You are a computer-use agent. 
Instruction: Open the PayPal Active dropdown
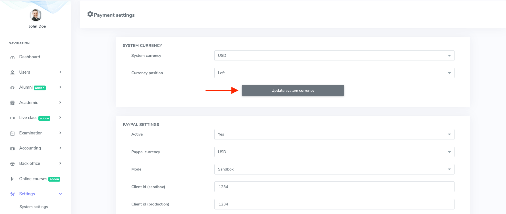[334, 134]
